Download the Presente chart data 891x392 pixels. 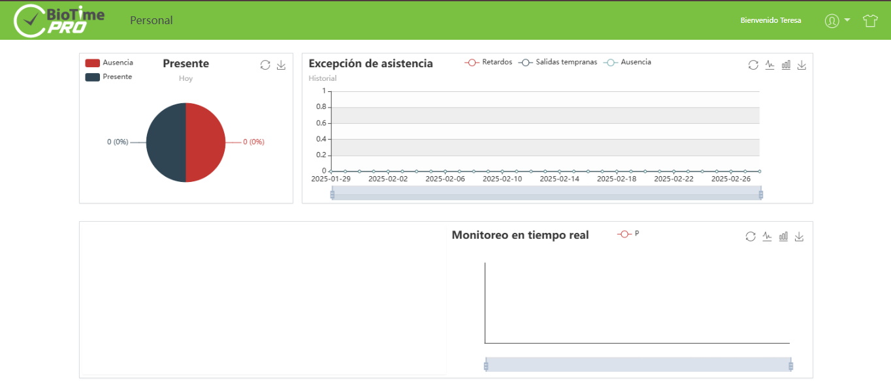tap(281, 65)
